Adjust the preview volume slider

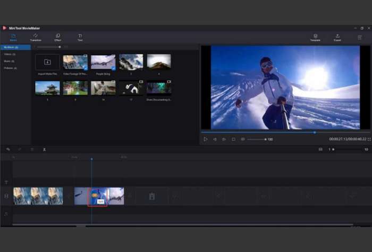pos(257,139)
